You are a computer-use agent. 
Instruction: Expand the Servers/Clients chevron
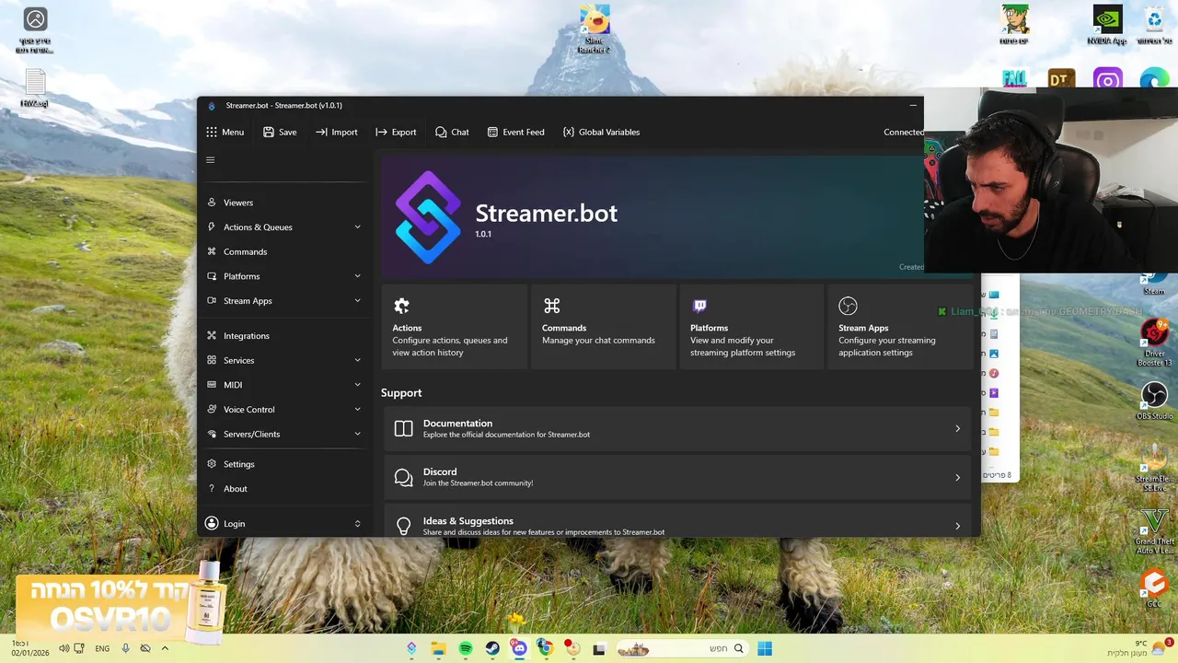[x=358, y=435]
